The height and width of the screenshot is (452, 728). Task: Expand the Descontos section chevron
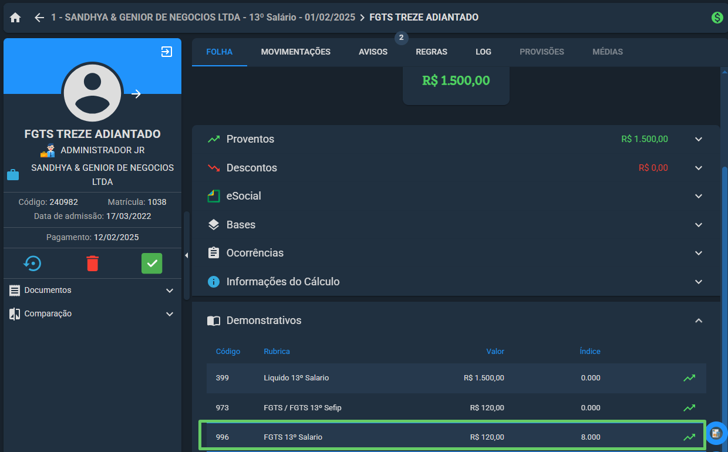coord(699,168)
